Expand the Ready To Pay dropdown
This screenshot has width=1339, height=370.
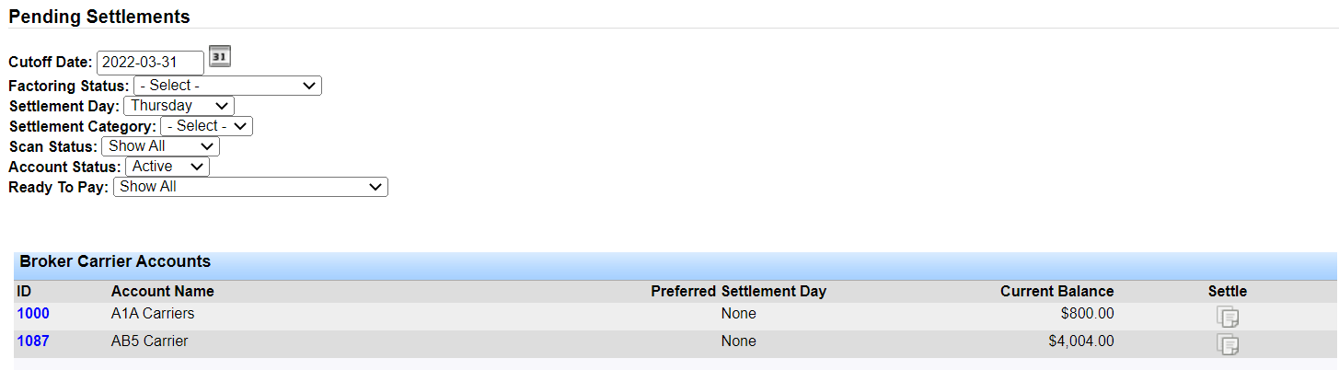click(x=250, y=187)
